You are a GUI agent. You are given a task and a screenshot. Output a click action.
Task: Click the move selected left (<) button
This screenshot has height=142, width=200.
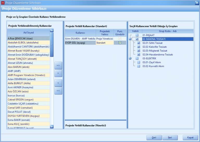click(x=58, y=83)
